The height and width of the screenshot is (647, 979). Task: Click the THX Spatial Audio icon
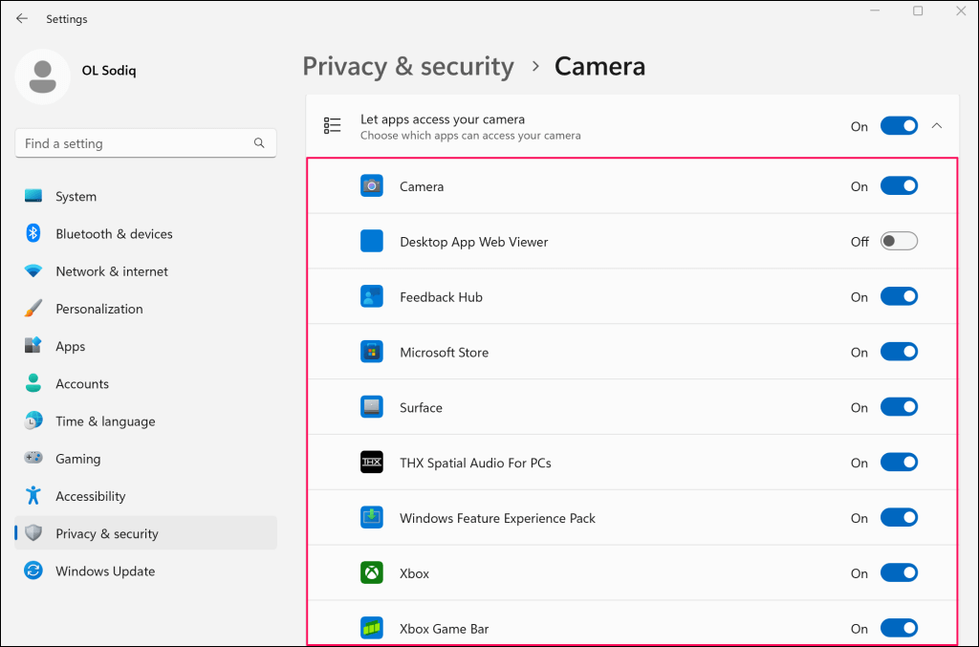372,463
